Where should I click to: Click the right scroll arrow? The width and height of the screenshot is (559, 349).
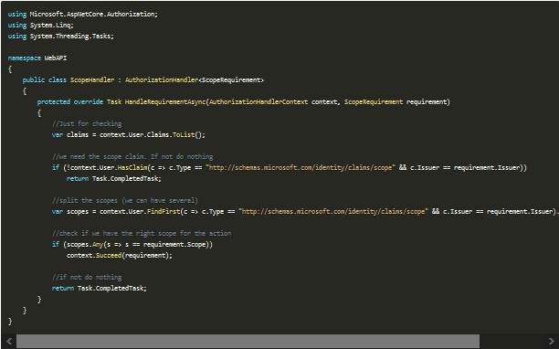tap(551, 341)
